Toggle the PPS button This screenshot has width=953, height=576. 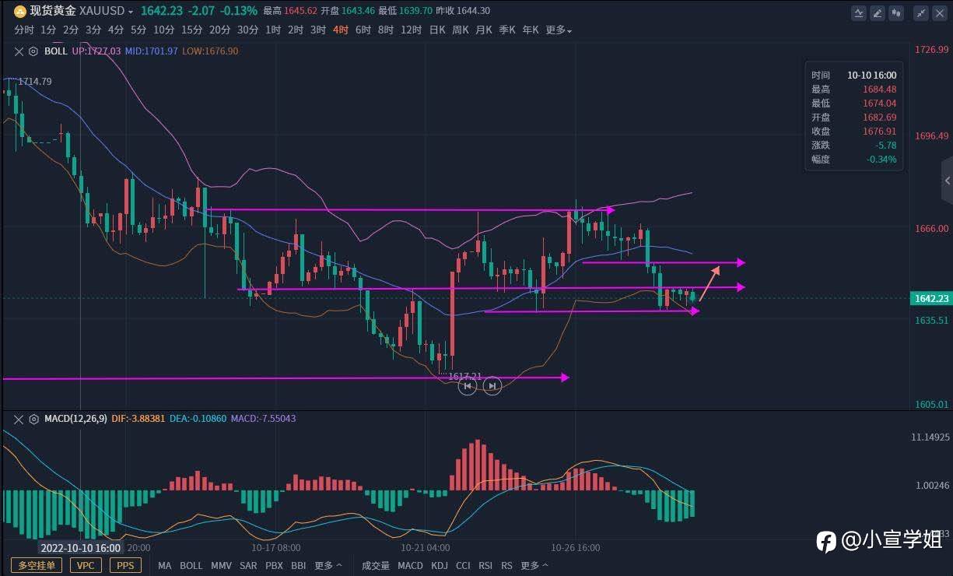[x=125, y=565]
